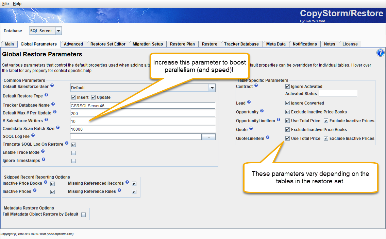The height and width of the screenshot is (239, 386).
Task: Show help for Quote parameter
Action: click(x=251, y=128)
